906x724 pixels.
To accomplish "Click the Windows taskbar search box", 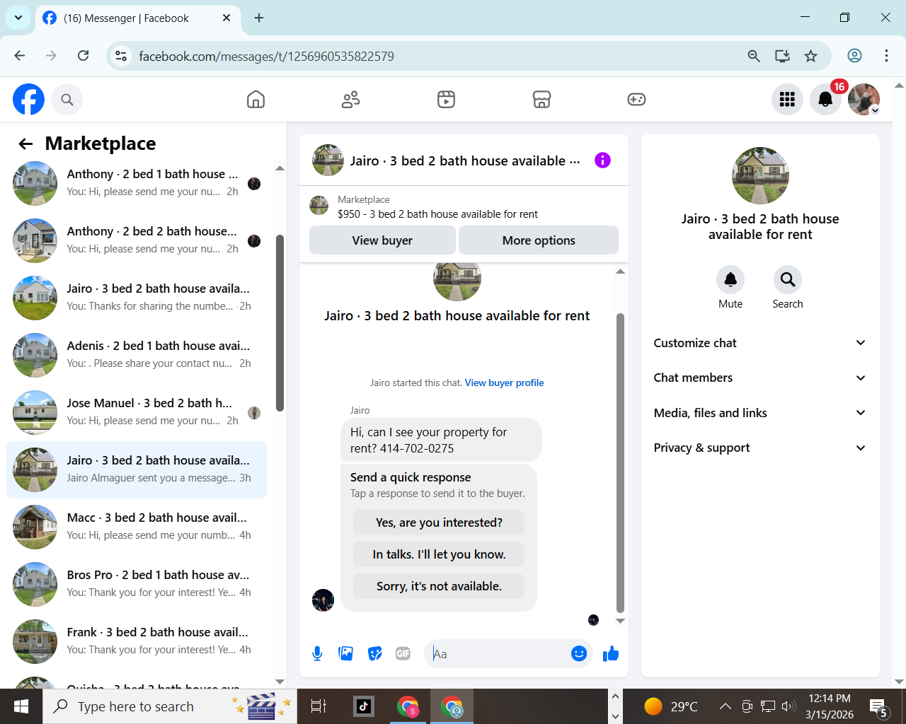I will [170, 706].
